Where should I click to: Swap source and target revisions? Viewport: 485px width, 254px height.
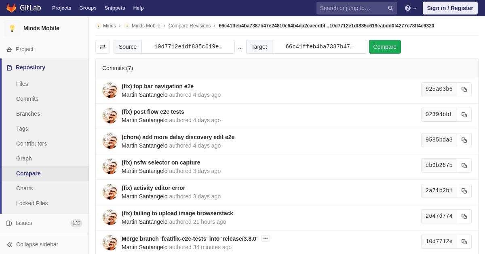(x=103, y=47)
